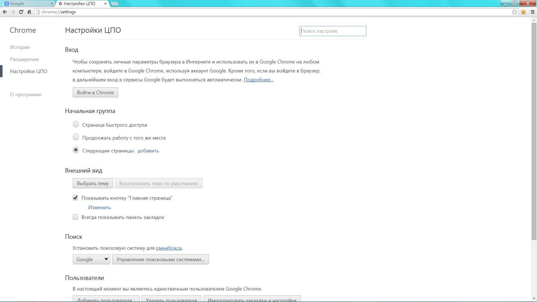The width and height of the screenshot is (537, 302).
Task: Click the Войти в Chrome button
Action: tap(95, 92)
